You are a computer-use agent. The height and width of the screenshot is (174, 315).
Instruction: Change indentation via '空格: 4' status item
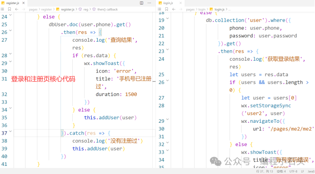click(281, 171)
